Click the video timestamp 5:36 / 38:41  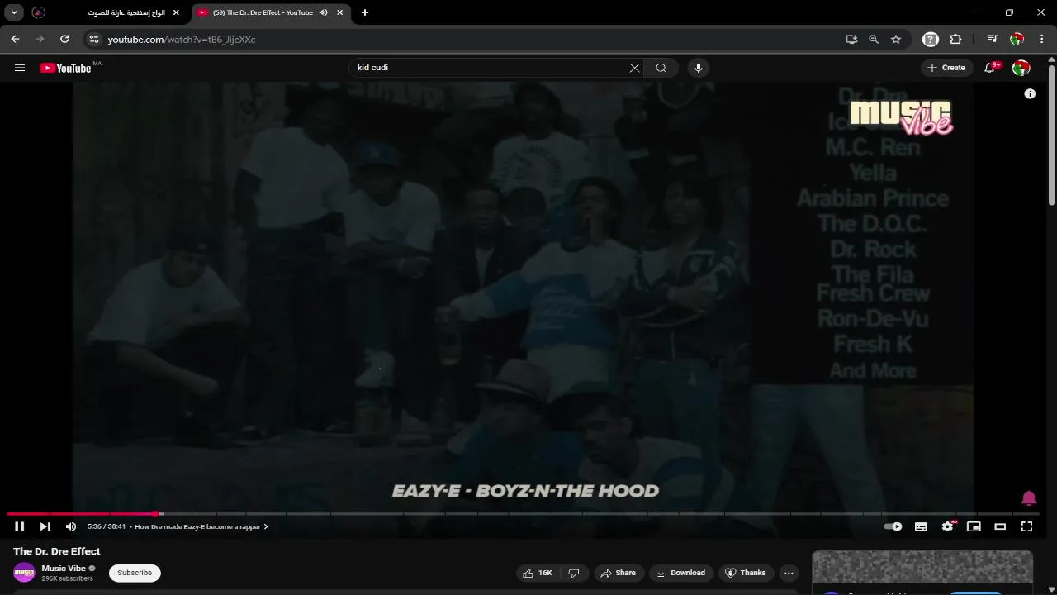coord(107,526)
